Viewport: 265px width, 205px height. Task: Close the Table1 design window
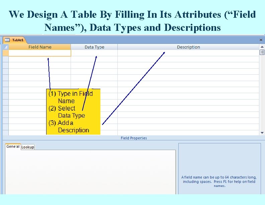261,40
